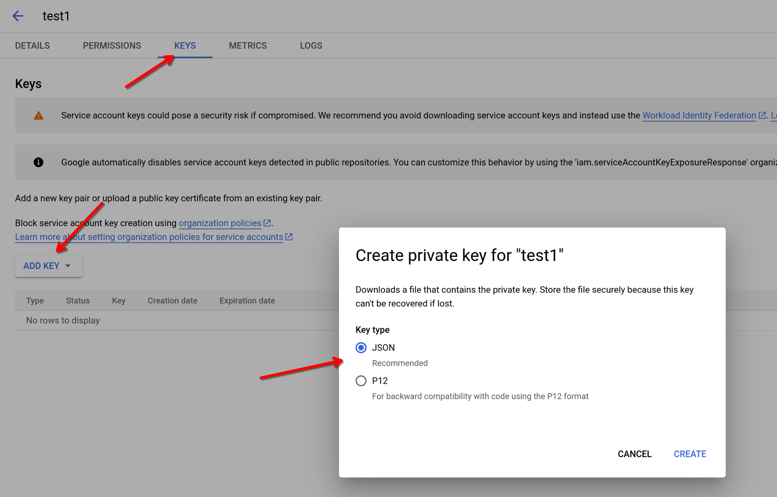The width and height of the screenshot is (777, 497).
Task: Open the setting organization policies learn more link
Action: point(148,237)
